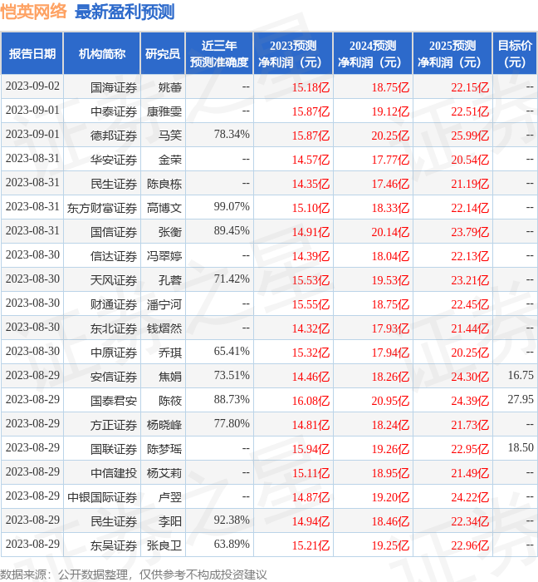The height and width of the screenshot is (582, 538).
Task: Click accuracy value 63.89%
Action: click(232, 545)
